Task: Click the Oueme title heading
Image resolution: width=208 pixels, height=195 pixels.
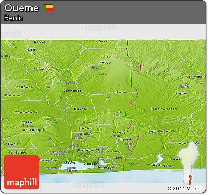Action: (x=21, y=8)
